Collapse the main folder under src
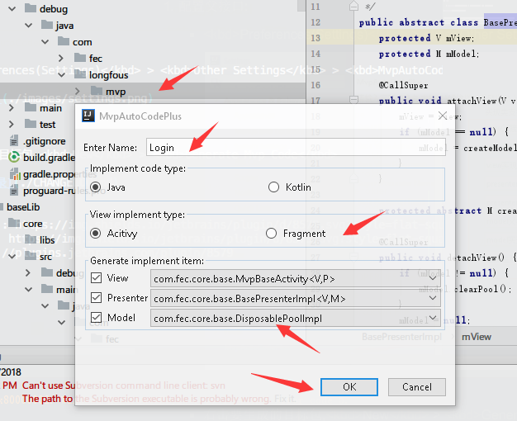This screenshot has width=517, height=421. (x=29, y=290)
